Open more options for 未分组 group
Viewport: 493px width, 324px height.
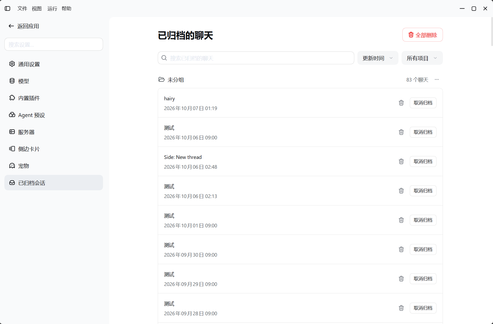[x=437, y=79]
